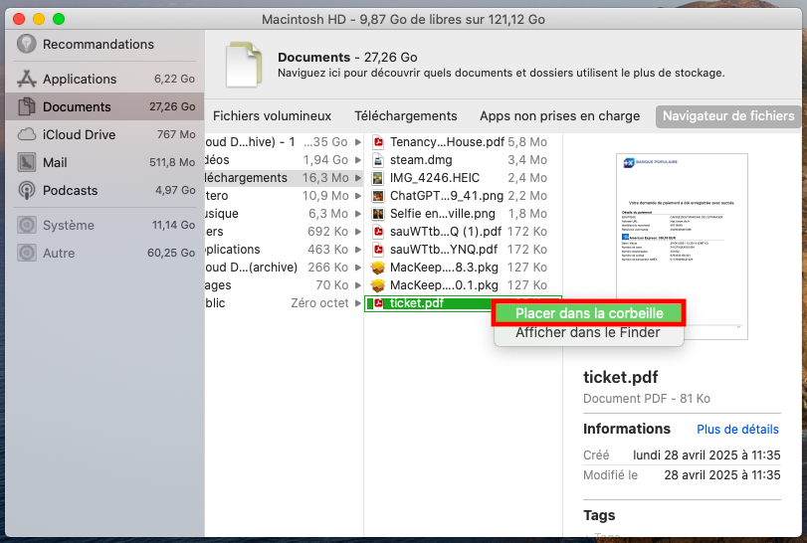Expand the oud D…(archive) 266 Ko arrow
Image resolution: width=807 pixels, height=543 pixels.
357,268
